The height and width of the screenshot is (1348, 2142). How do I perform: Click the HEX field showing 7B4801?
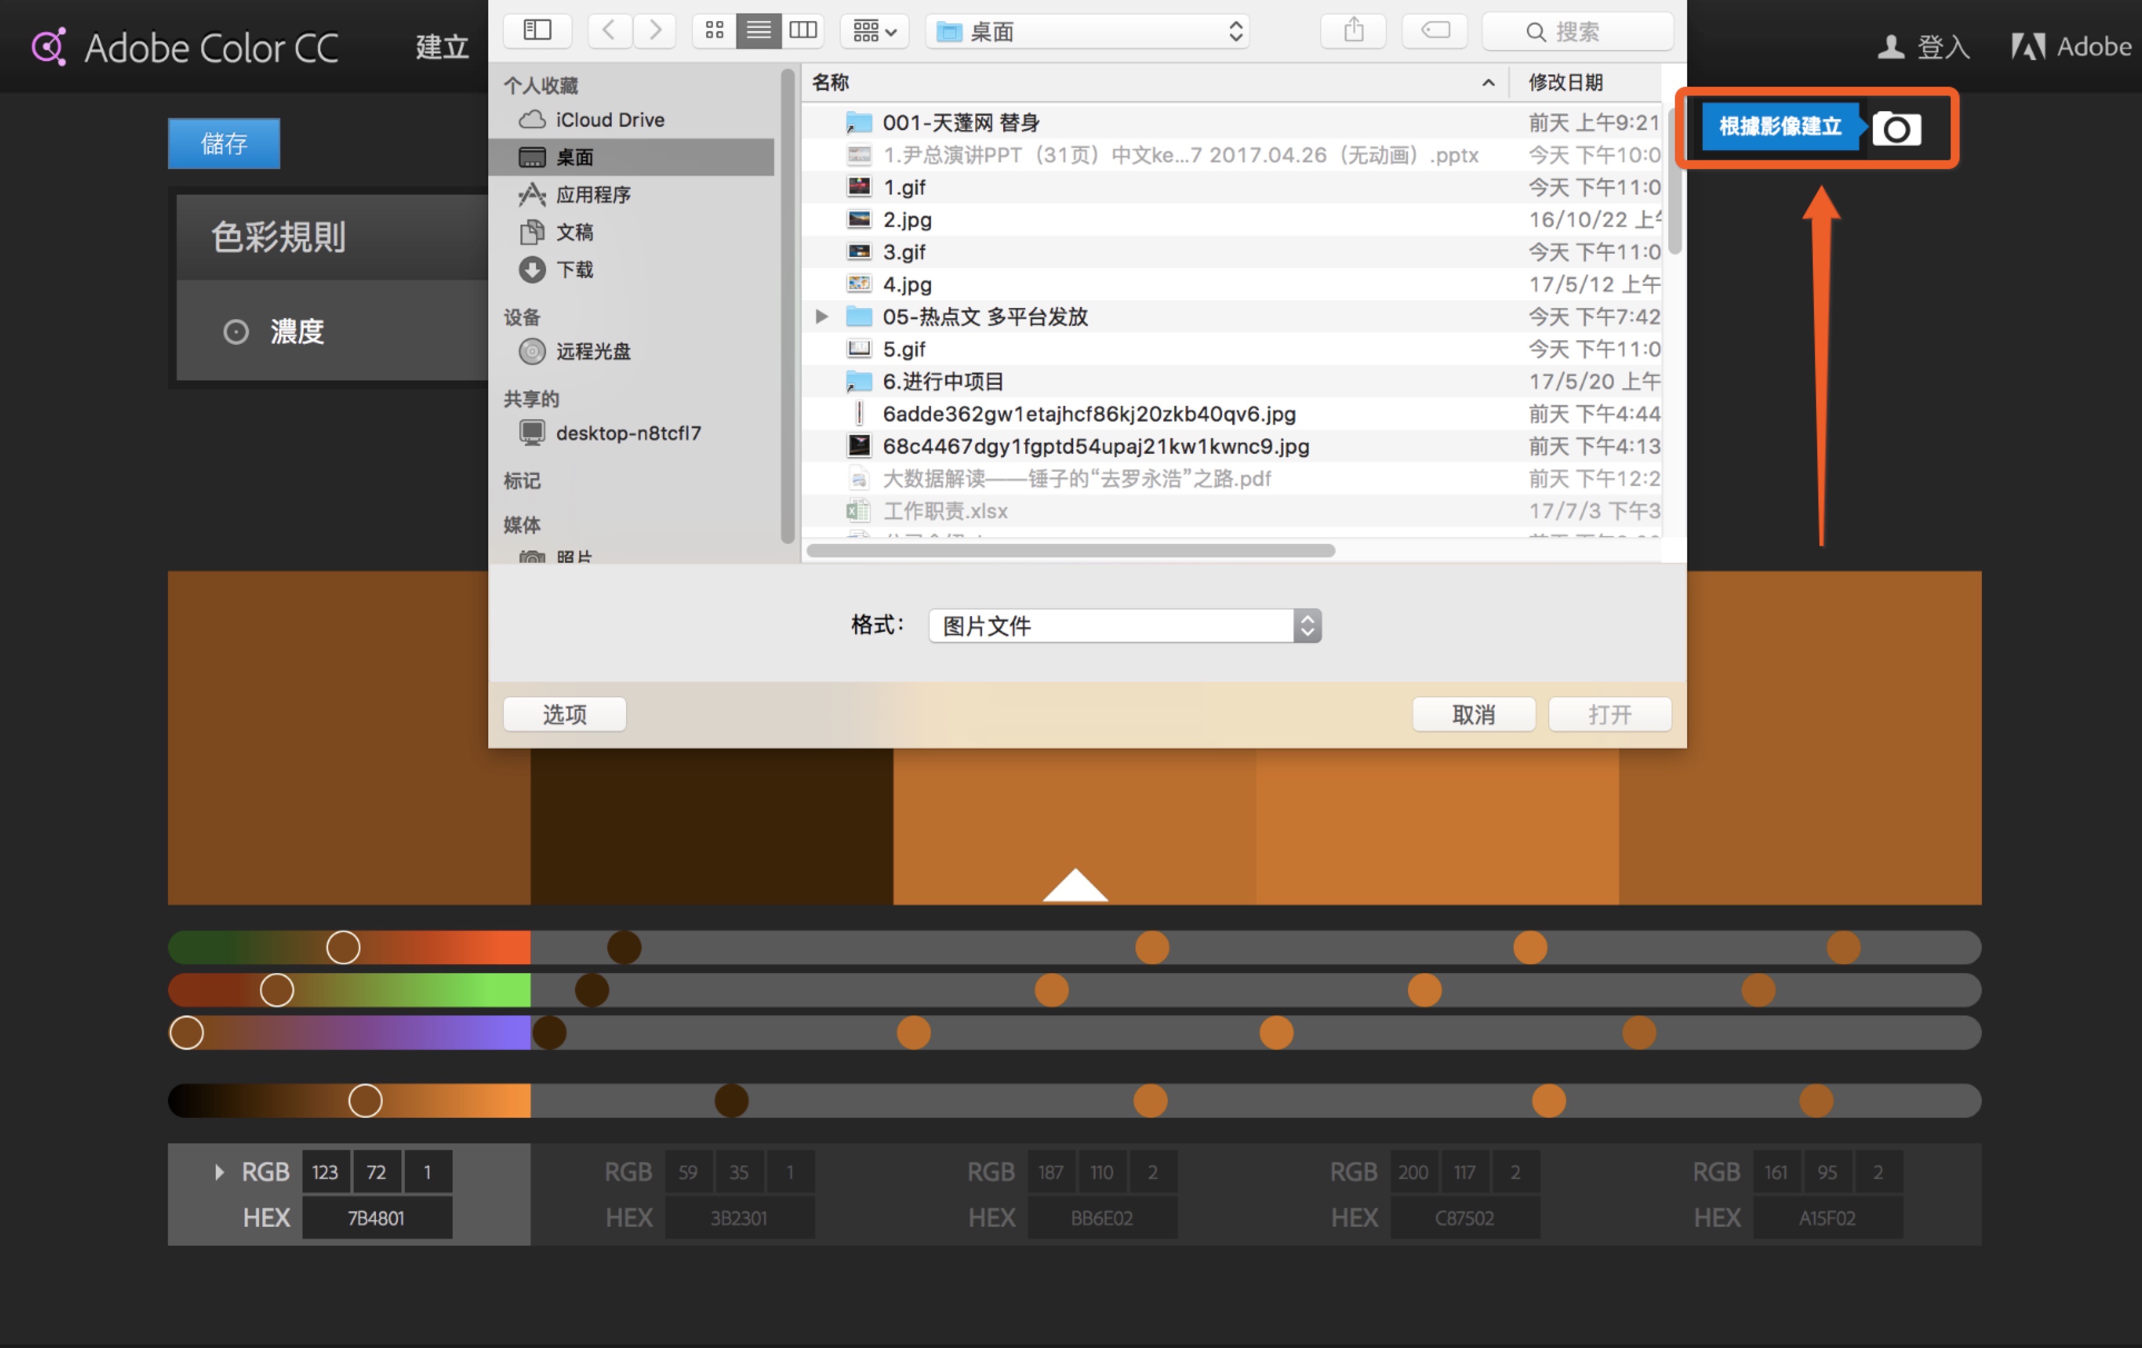pos(376,1217)
